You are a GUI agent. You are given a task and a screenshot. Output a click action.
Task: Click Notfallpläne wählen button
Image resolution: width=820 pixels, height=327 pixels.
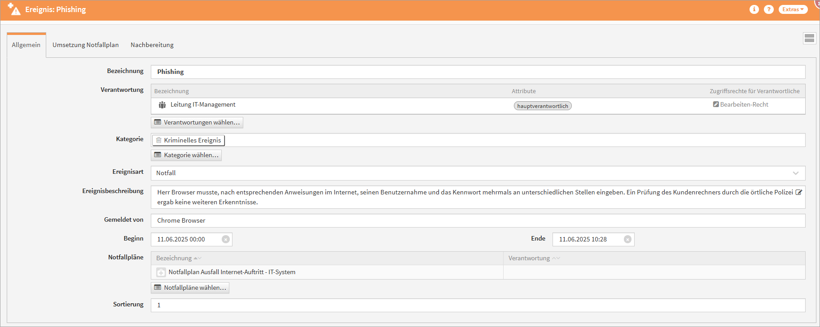coord(190,288)
